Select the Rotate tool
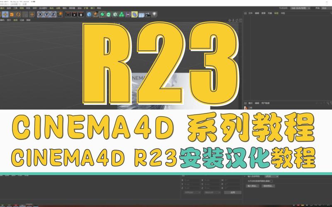Image resolution: width=332 pixels, height=207 pixels. (18, 14)
